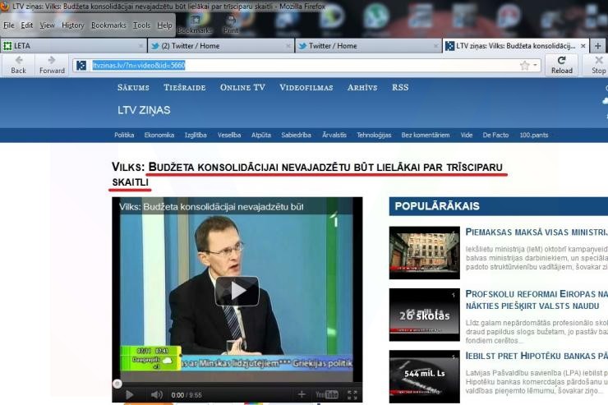Open a new browser tab with plus button
Viewport: 608px width, 405px height.
click(x=598, y=46)
